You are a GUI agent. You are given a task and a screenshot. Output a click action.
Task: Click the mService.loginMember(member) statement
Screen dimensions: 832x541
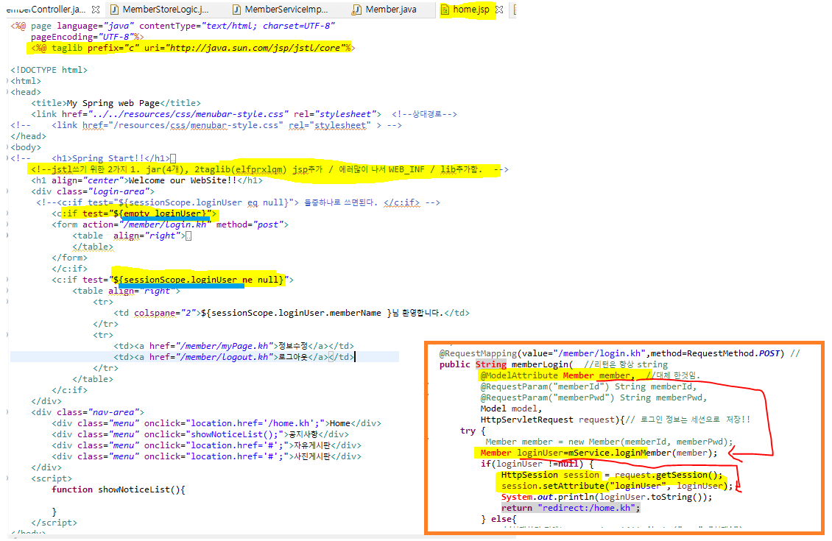pos(599,453)
